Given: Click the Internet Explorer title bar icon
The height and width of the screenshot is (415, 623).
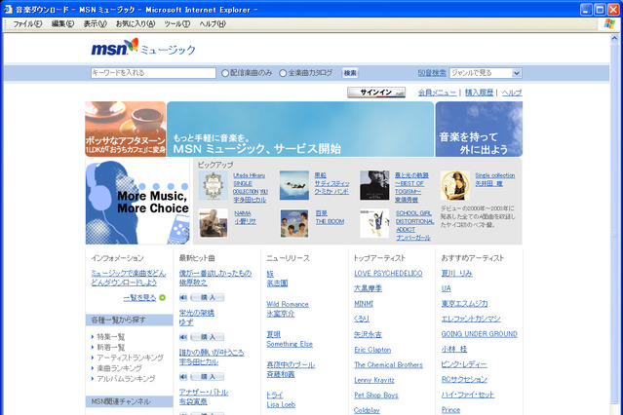Looking at the screenshot, I should point(8,9).
